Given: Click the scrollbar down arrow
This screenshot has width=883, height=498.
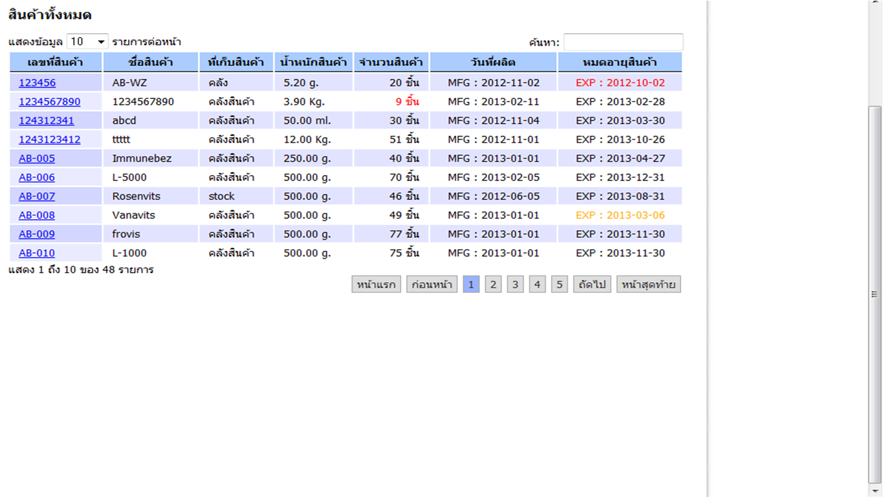Looking at the screenshot, I should pyautogui.click(x=875, y=491).
